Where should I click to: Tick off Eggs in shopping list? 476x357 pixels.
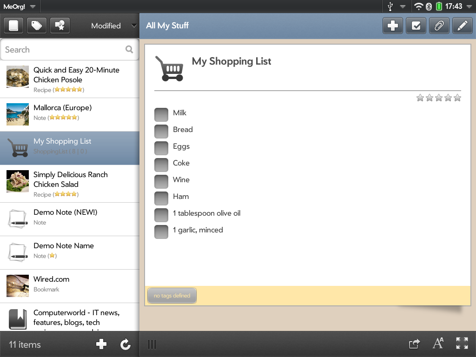pyautogui.click(x=161, y=148)
